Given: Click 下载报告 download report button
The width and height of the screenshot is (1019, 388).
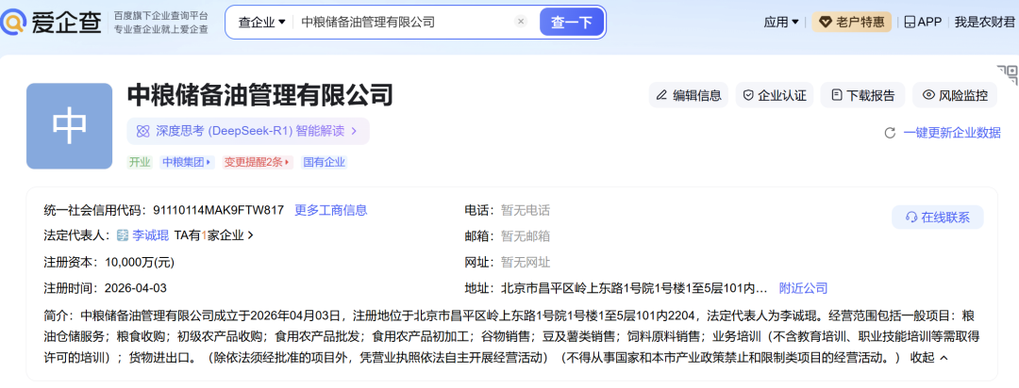Looking at the screenshot, I should [862, 95].
